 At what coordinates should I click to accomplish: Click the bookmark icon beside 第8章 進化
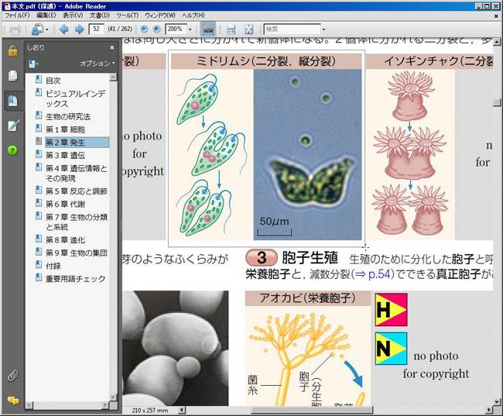[39, 239]
